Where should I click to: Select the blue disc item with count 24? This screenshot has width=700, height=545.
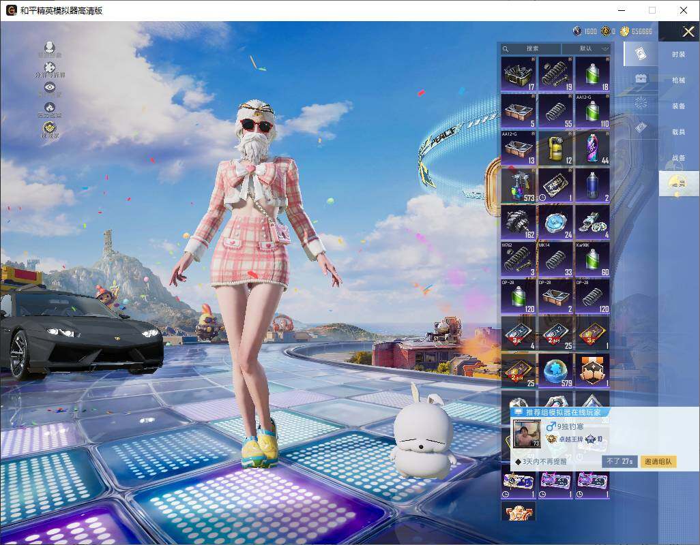click(x=555, y=222)
